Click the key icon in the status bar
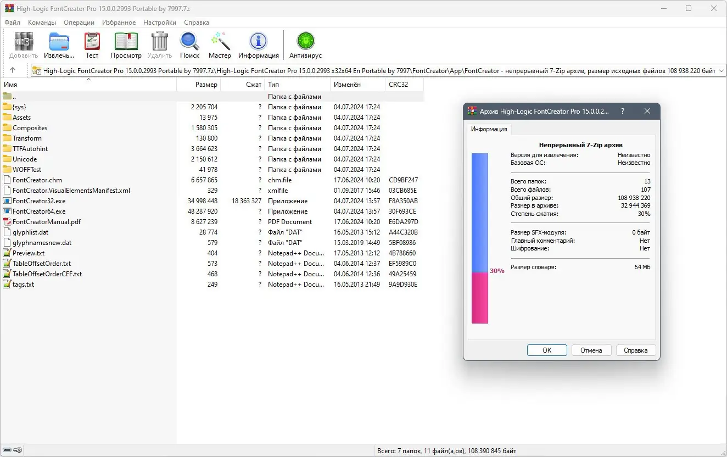This screenshot has width=727, height=457. point(18,451)
